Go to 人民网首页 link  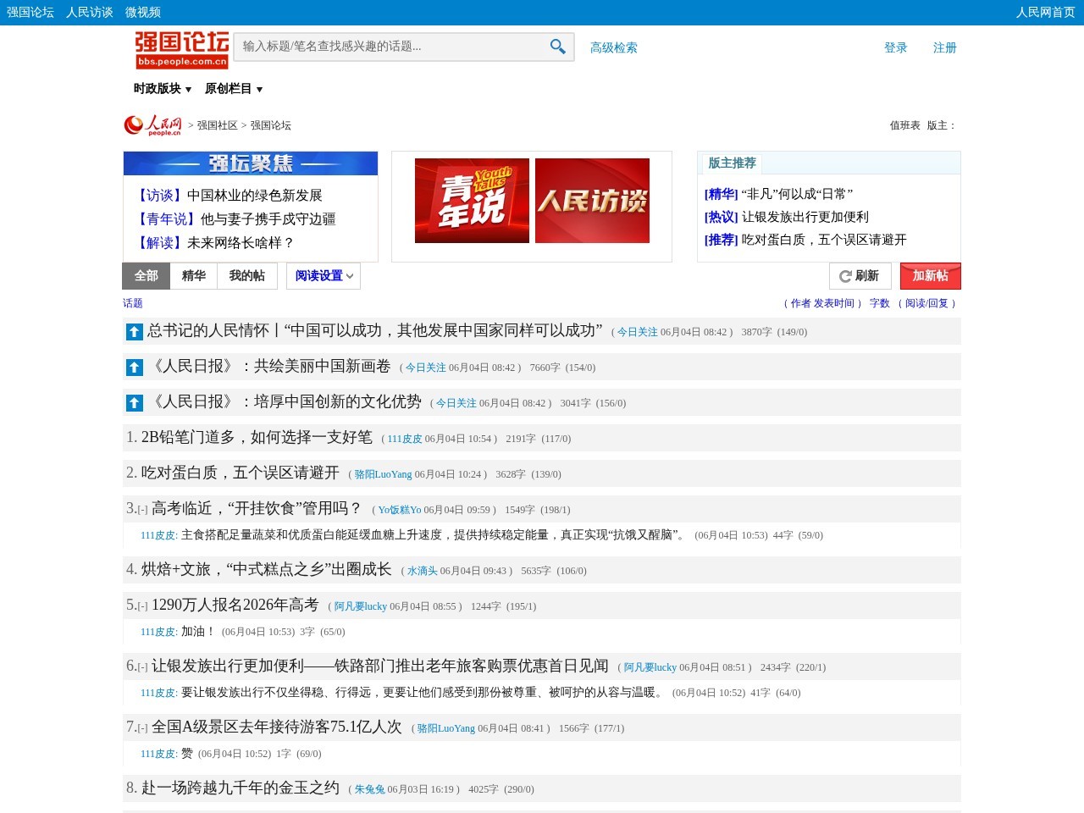pyautogui.click(x=1046, y=12)
